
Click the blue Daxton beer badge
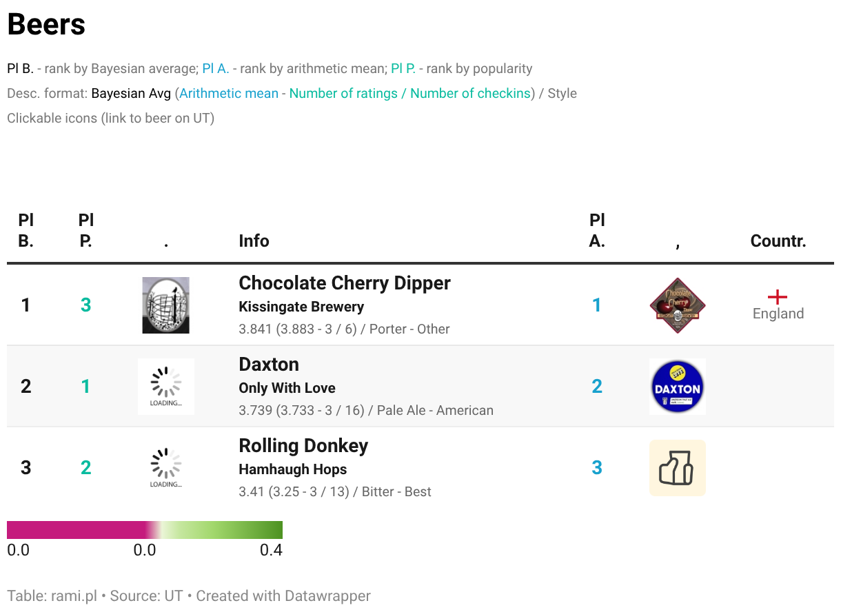pyautogui.click(x=678, y=387)
